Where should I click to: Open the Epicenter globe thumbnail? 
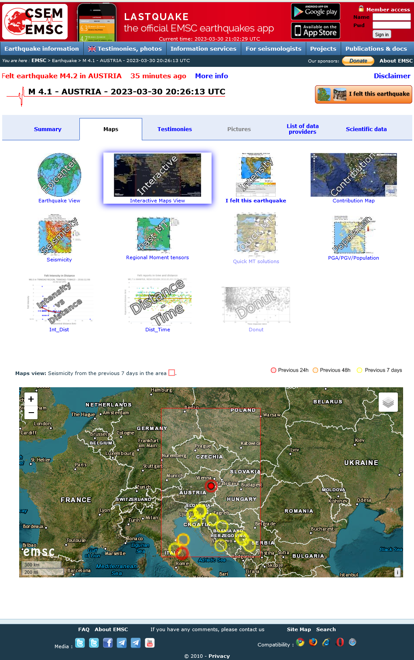[59, 174]
